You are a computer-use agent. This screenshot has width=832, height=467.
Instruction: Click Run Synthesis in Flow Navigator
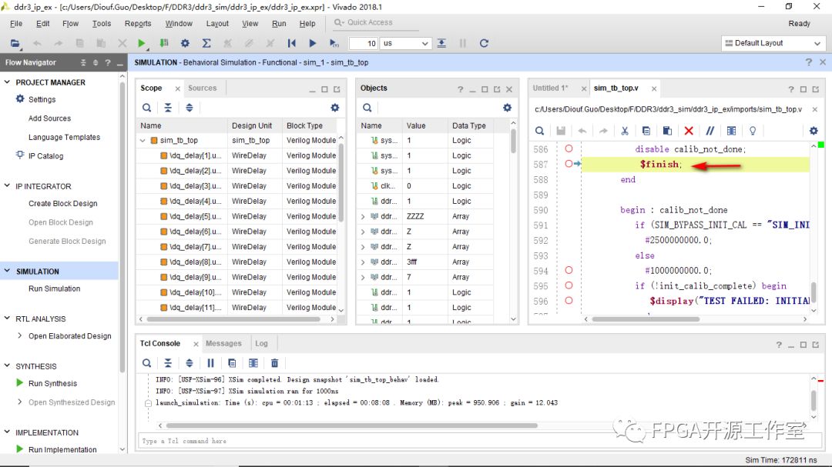52,383
